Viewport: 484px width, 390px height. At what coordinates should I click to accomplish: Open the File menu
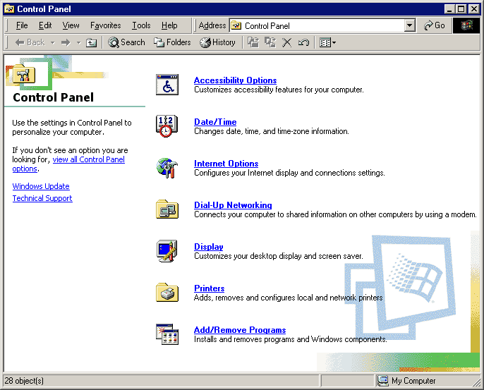[x=22, y=25]
